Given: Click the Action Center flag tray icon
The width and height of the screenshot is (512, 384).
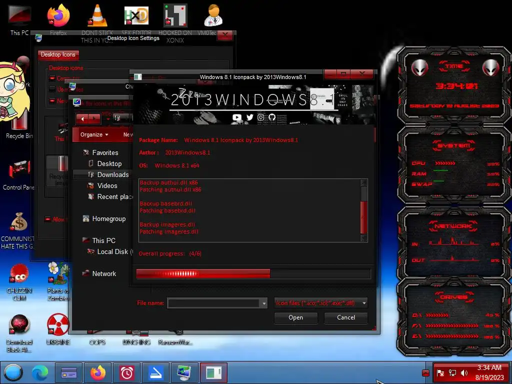Looking at the screenshot, I should click(440, 372).
